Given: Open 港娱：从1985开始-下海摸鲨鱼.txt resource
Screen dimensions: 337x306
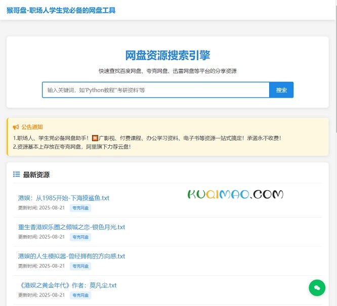Looking at the screenshot, I should [64, 198].
